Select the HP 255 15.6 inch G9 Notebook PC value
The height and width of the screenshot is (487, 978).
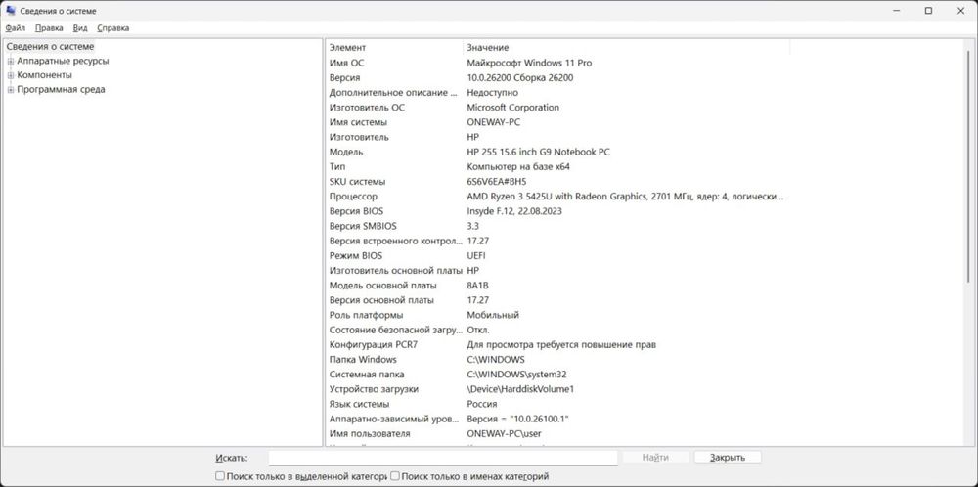[x=538, y=153]
